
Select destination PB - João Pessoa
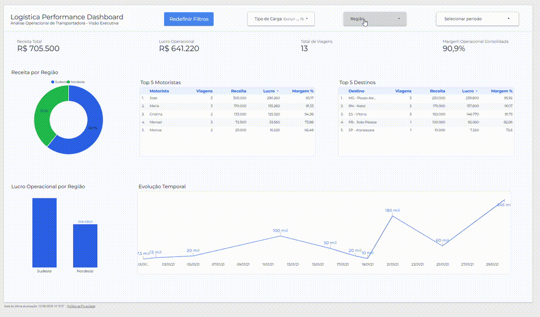click(x=362, y=122)
